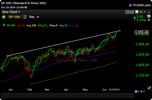Toggle the F scale option
This screenshot has height=100, width=152.
pyautogui.click(x=144, y=91)
